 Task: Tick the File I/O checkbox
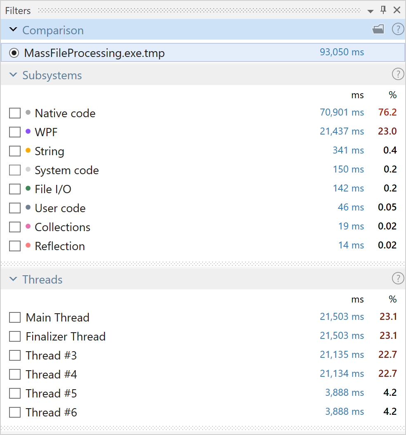point(15,189)
